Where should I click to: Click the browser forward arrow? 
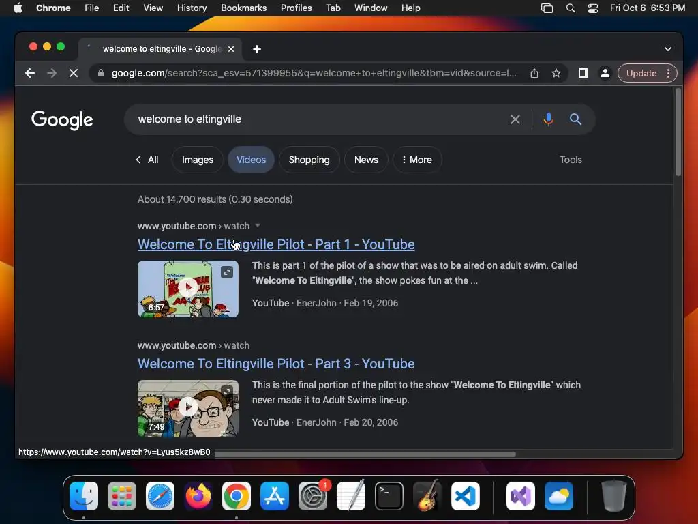(x=52, y=73)
